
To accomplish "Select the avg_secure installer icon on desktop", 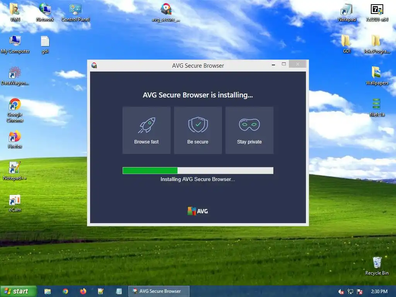I will click(x=166, y=12).
